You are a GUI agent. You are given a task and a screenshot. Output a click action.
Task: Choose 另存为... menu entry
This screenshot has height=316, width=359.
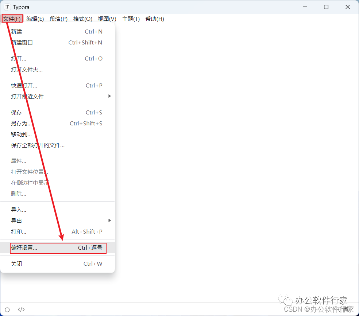click(57, 124)
